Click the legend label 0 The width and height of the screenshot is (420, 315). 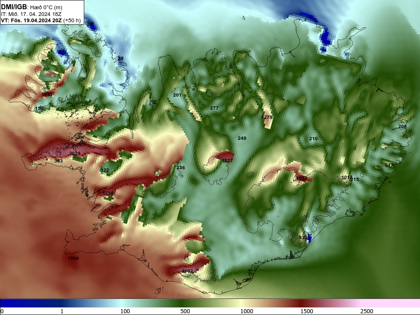(3, 311)
